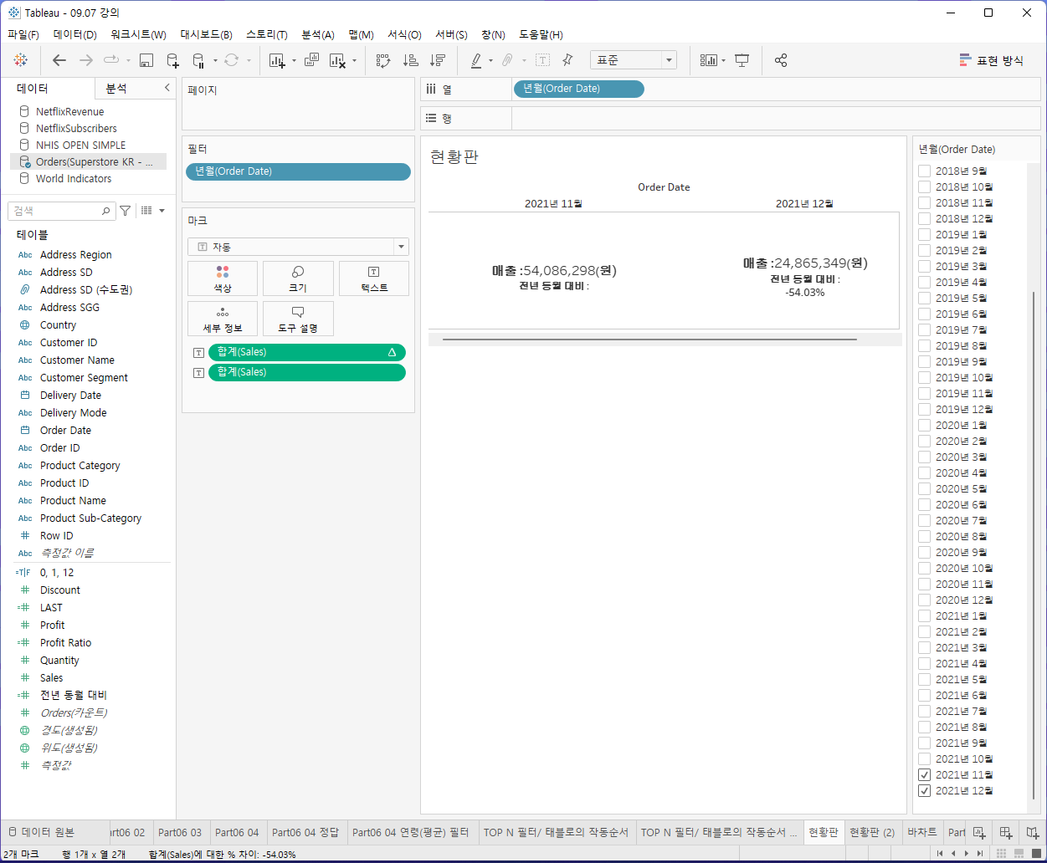Image resolution: width=1047 pixels, height=863 pixels.
Task: Open the pause updates dropdown arrow
Action: (x=215, y=60)
